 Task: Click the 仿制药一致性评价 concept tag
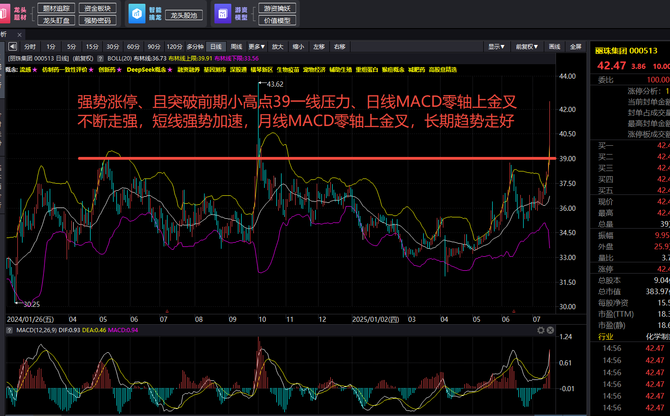coord(65,70)
